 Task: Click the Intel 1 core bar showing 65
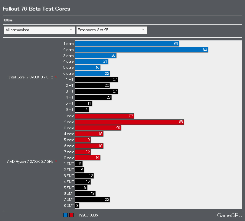coord(127,44)
